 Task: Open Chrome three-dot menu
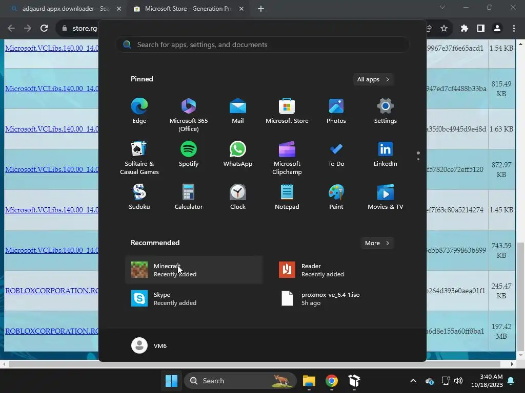514,29
